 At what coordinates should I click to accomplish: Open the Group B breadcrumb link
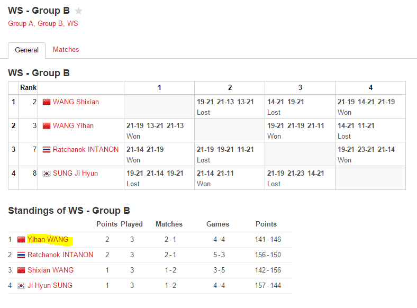50,23
